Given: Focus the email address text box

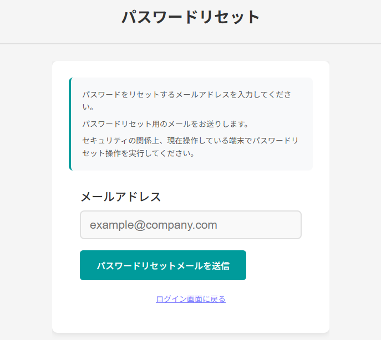Looking at the screenshot, I should [190, 225].
